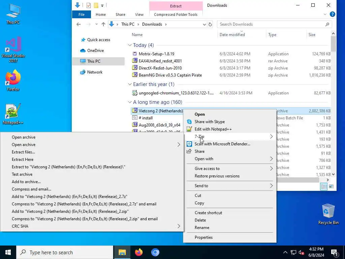Click the Back navigation arrow
The width and height of the screenshot is (345, 259).
[79, 24]
